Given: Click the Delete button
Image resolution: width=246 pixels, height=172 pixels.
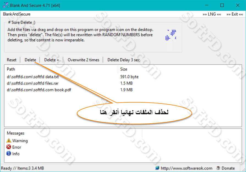Looking at the screenshot, I should 30,60.
